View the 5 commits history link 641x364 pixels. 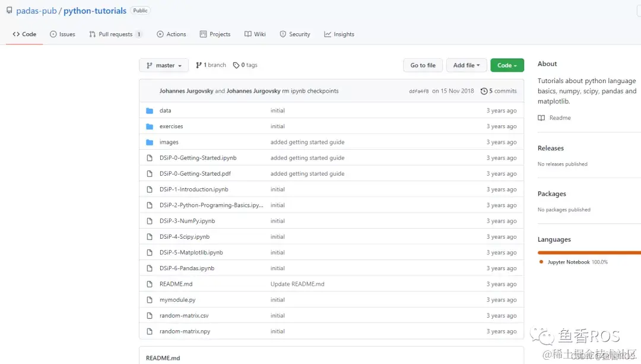499,91
